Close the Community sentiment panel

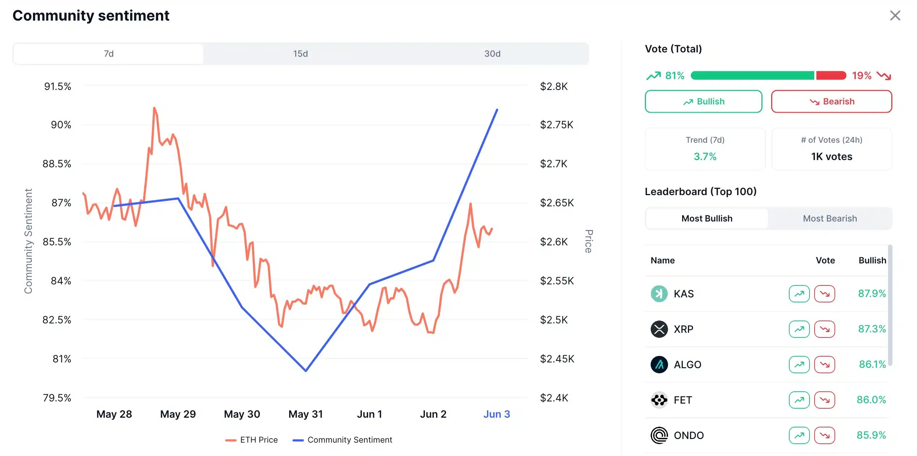pos(895,16)
